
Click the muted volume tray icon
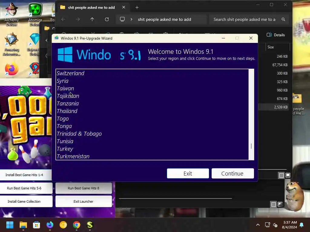point(275,225)
